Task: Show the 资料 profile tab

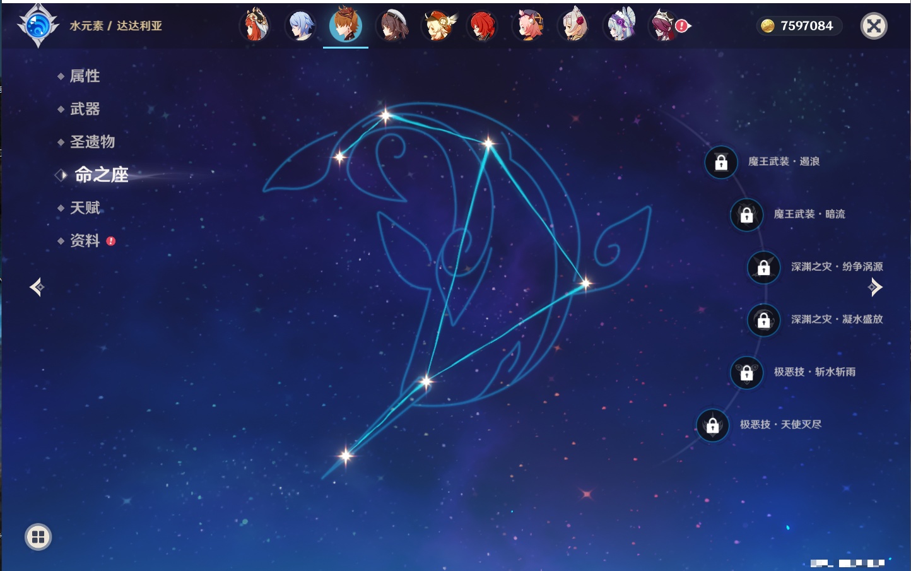Action: point(85,240)
